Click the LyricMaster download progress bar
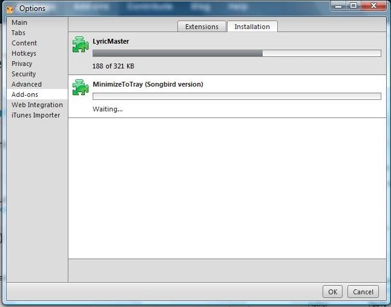Screen dimensions: 391x307 pyautogui.click(x=237, y=53)
